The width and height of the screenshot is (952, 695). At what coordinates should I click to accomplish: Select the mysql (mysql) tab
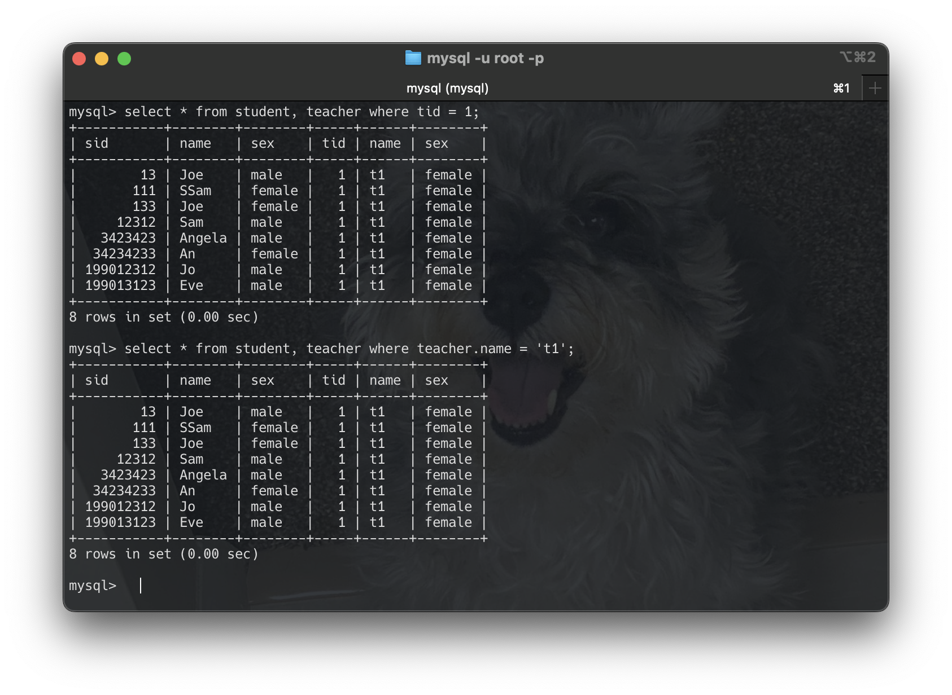point(449,88)
